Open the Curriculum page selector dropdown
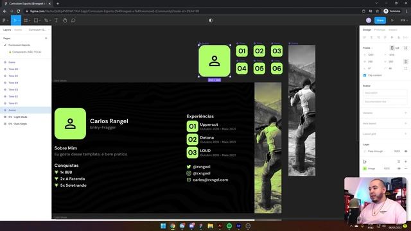Image resolution: width=411 pixels, height=231 pixels. (x=39, y=30)
